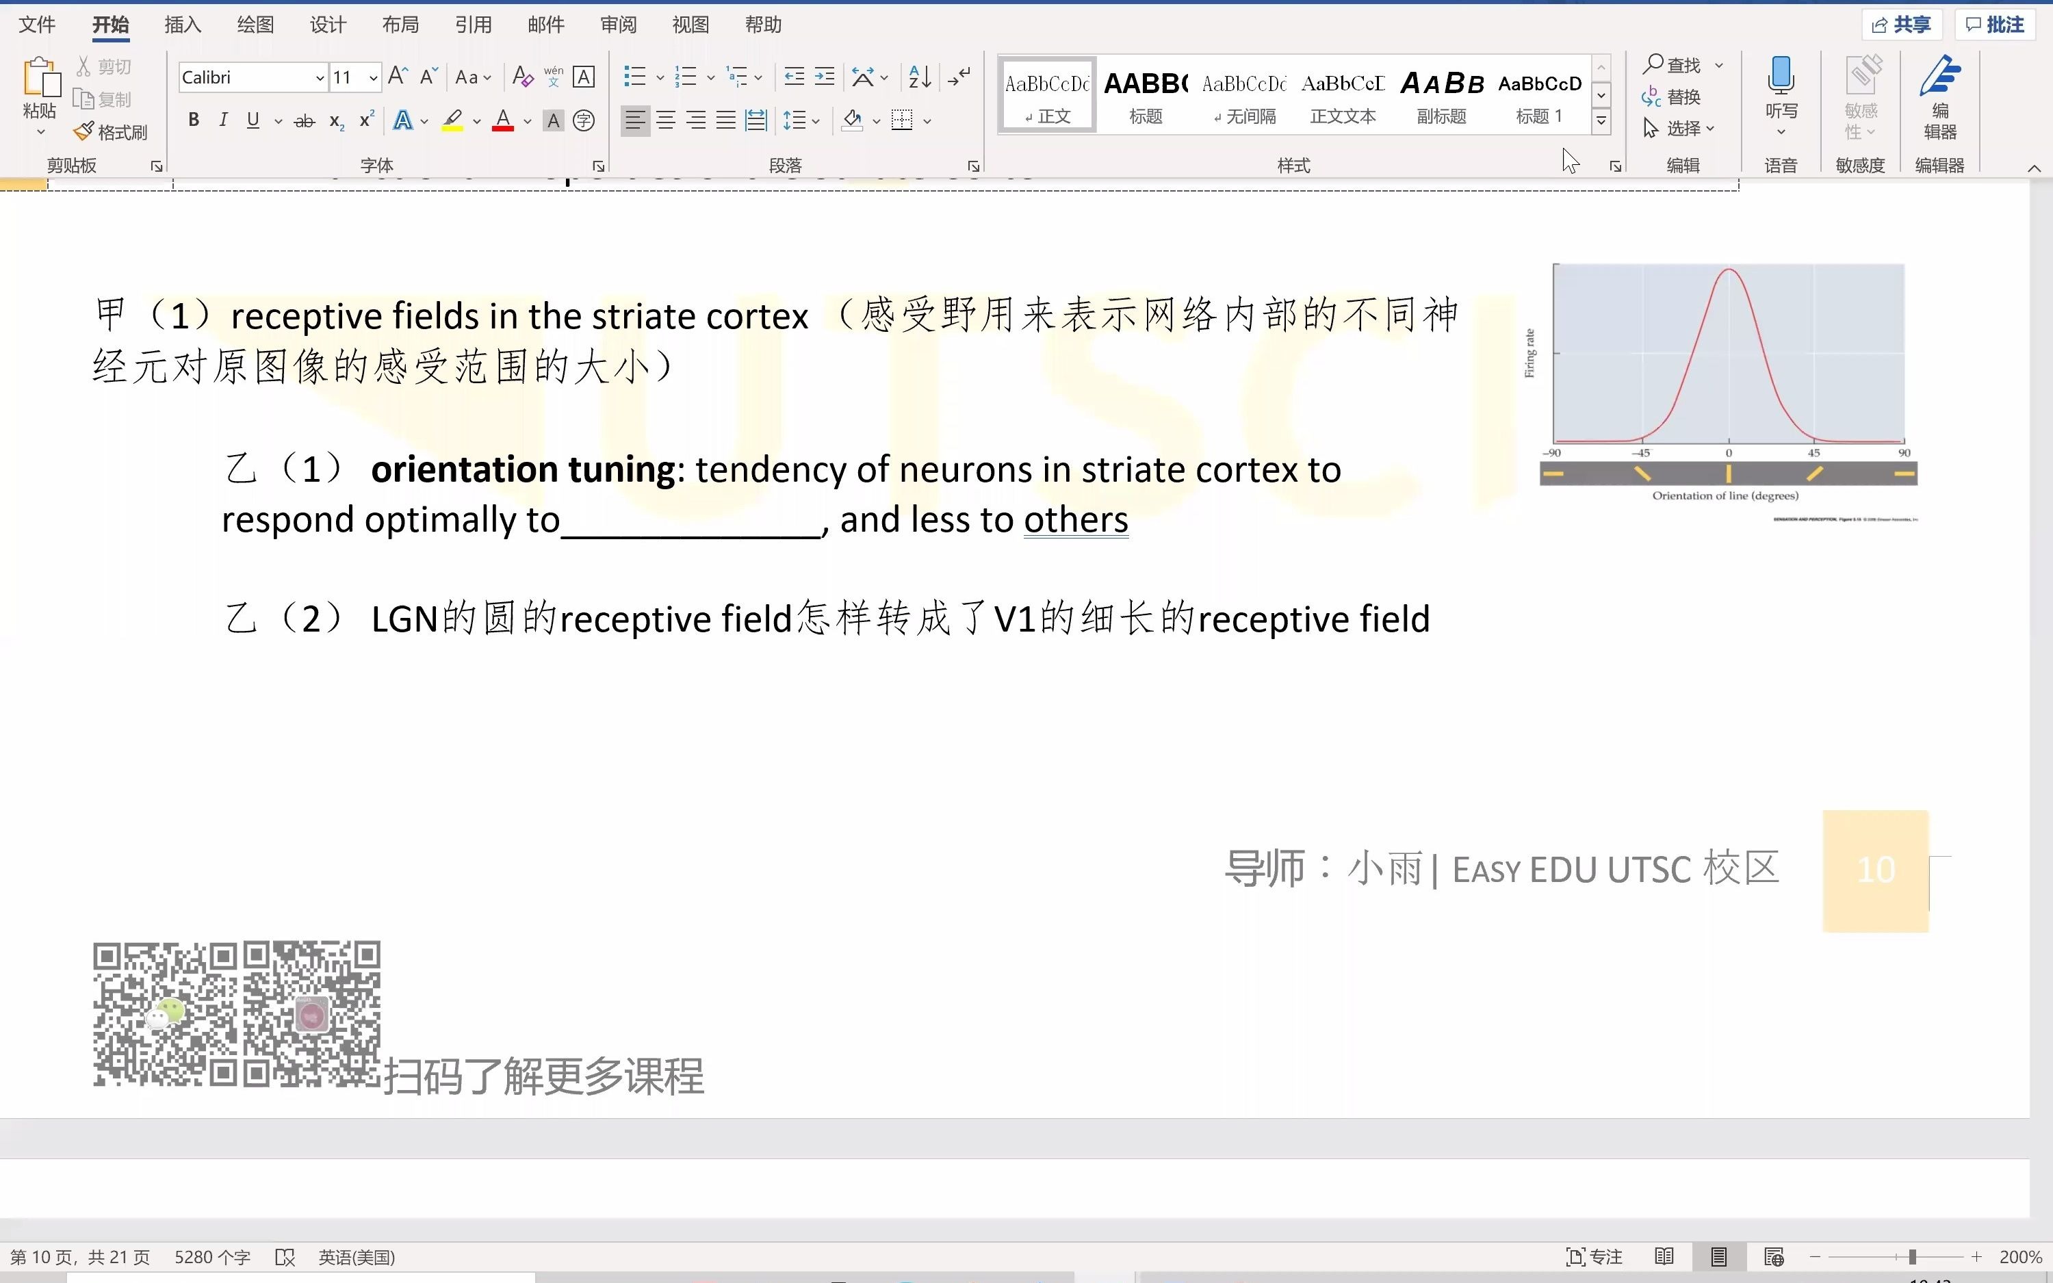Clear all formatting eraser icon

[x=523, y=77]
